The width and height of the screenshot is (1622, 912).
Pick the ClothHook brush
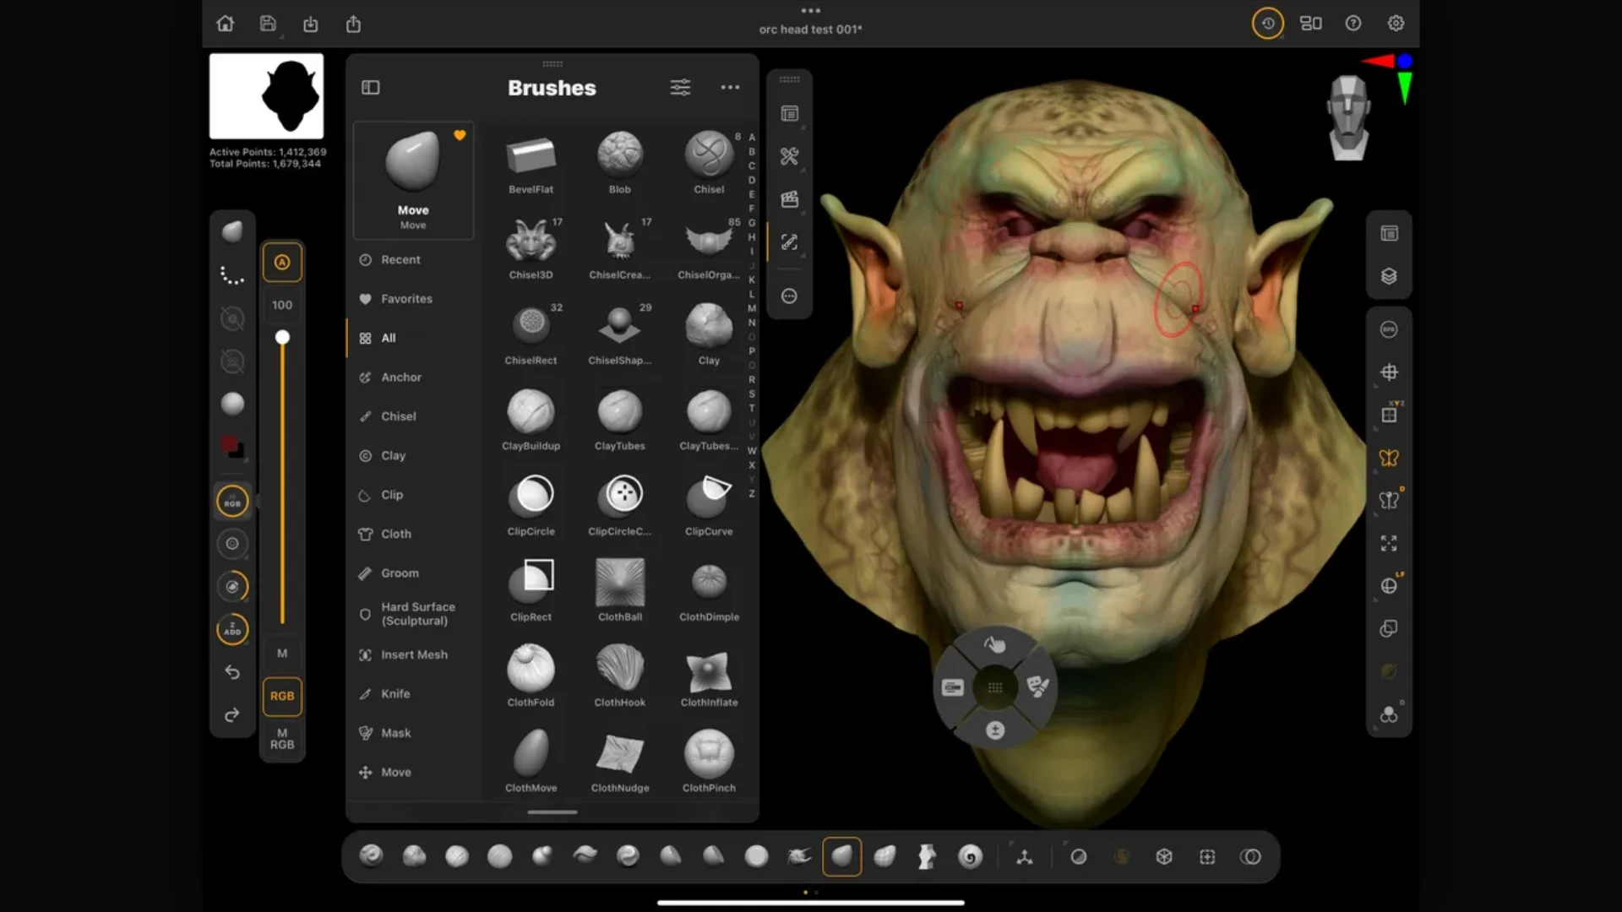(x=619, y=669)
